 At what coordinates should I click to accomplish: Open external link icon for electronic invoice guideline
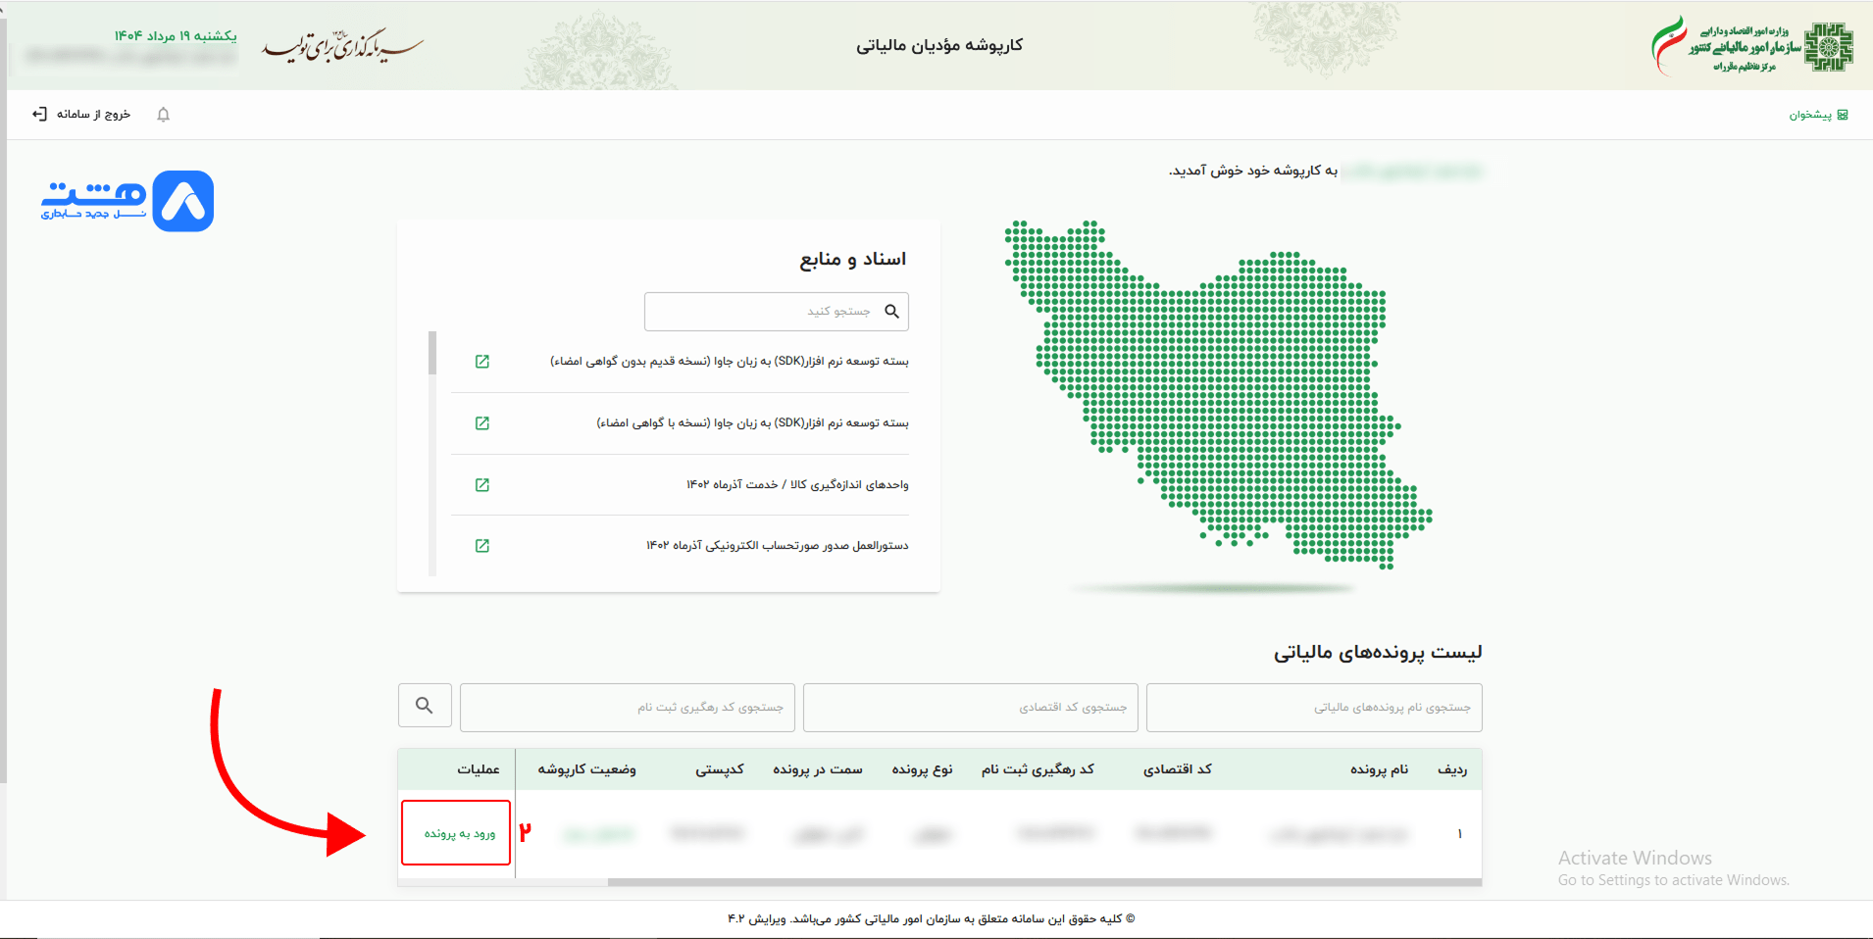click(x=482, y=546)
